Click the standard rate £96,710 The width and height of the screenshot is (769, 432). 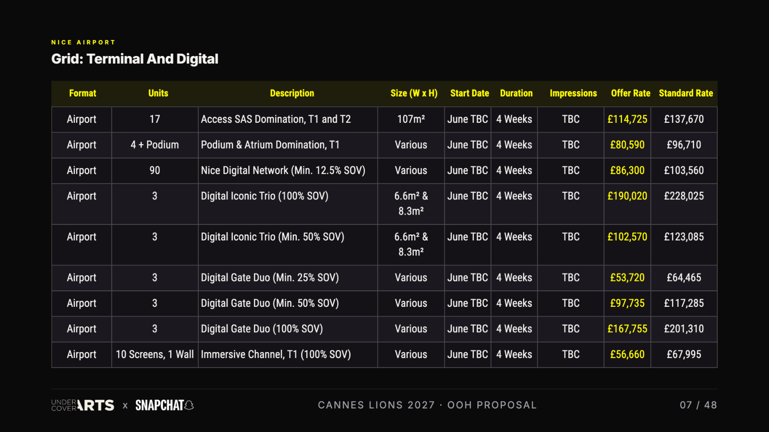(684, 145)
